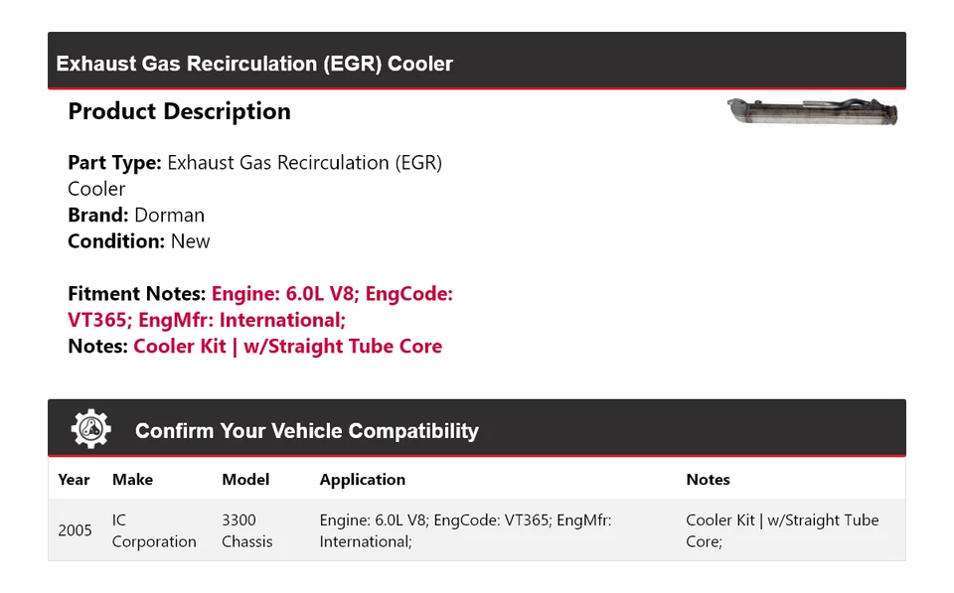Click the red Cooler Kit w/Straight Tube Core note
This screenshot has height=593, width=954.
(x=287, y=347)
